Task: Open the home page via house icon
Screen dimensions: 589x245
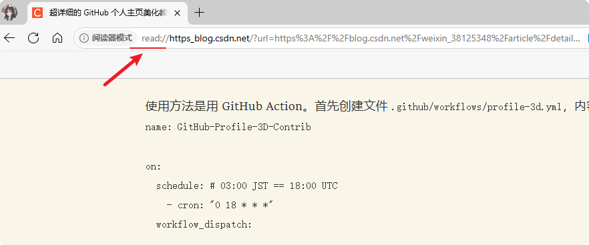Action: click(57, 37)
